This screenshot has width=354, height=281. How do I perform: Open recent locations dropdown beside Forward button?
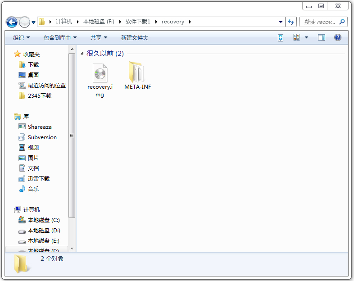[33, 22]
